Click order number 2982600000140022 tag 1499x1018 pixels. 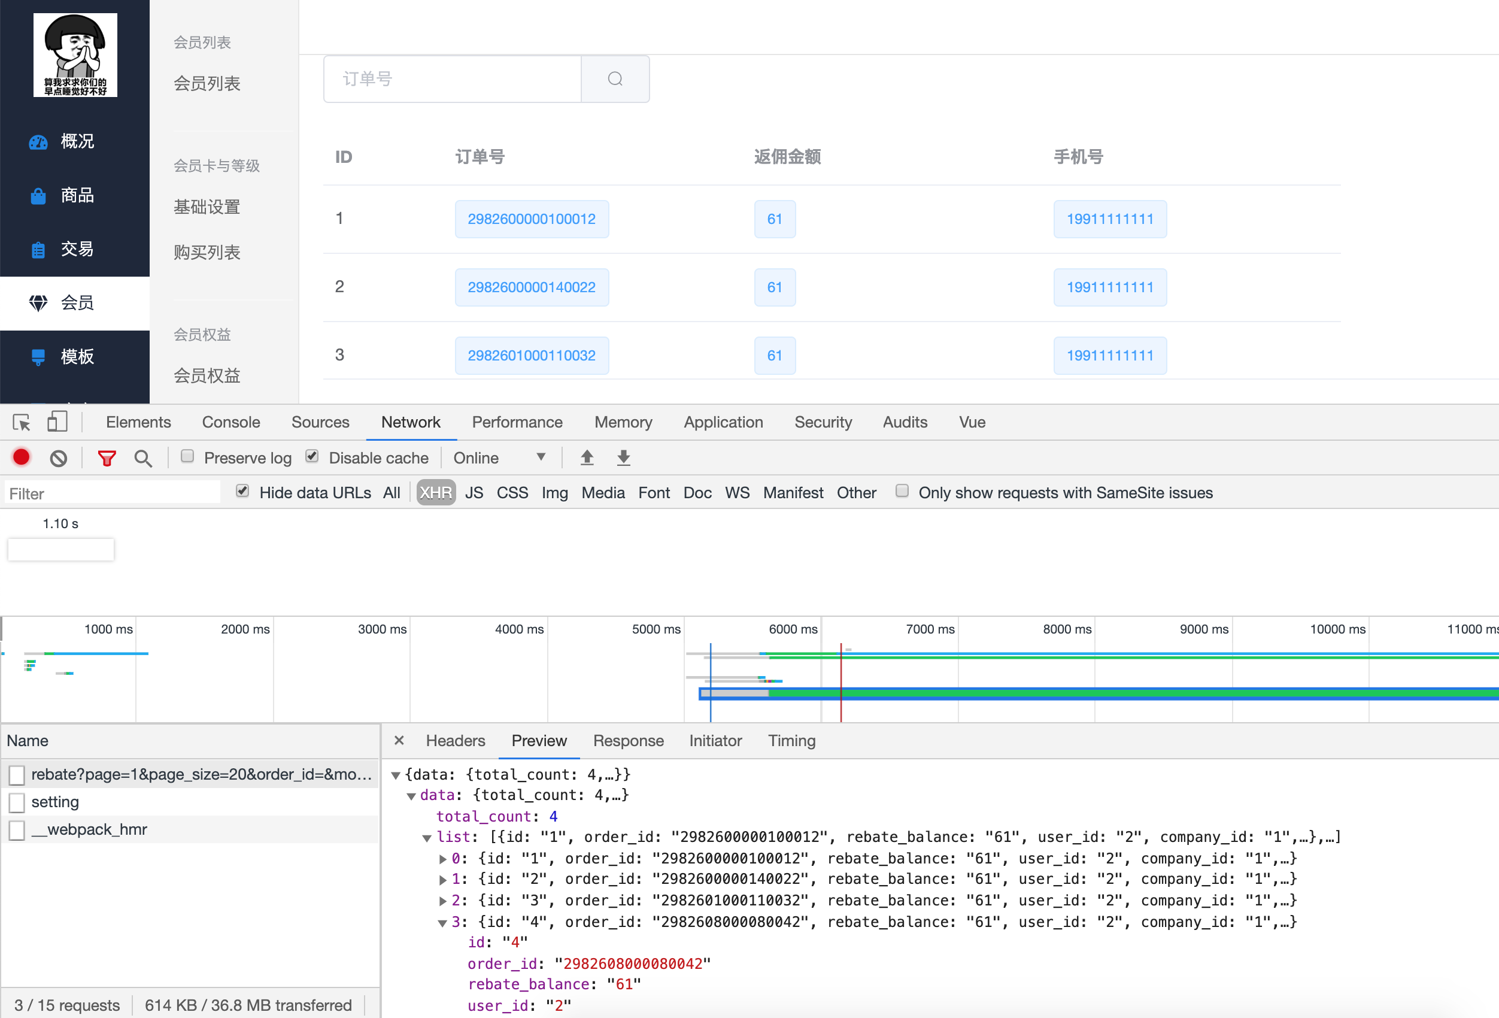(532, 287)
